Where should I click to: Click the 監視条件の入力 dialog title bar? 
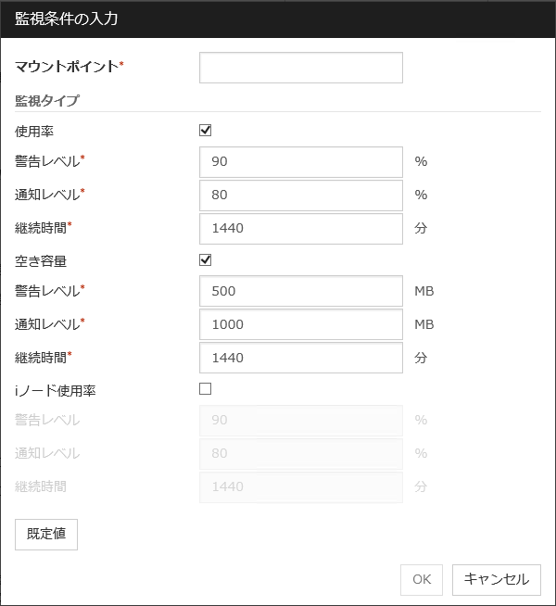point(278,19)
